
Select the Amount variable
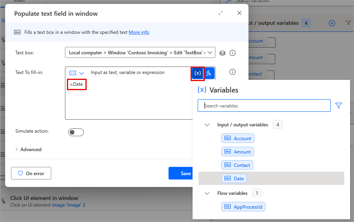[237, 152]
